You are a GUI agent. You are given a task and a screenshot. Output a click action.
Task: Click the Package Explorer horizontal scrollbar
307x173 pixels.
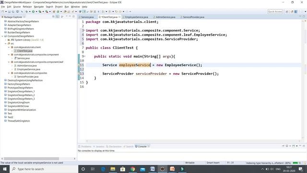click(x=31, y=159)
